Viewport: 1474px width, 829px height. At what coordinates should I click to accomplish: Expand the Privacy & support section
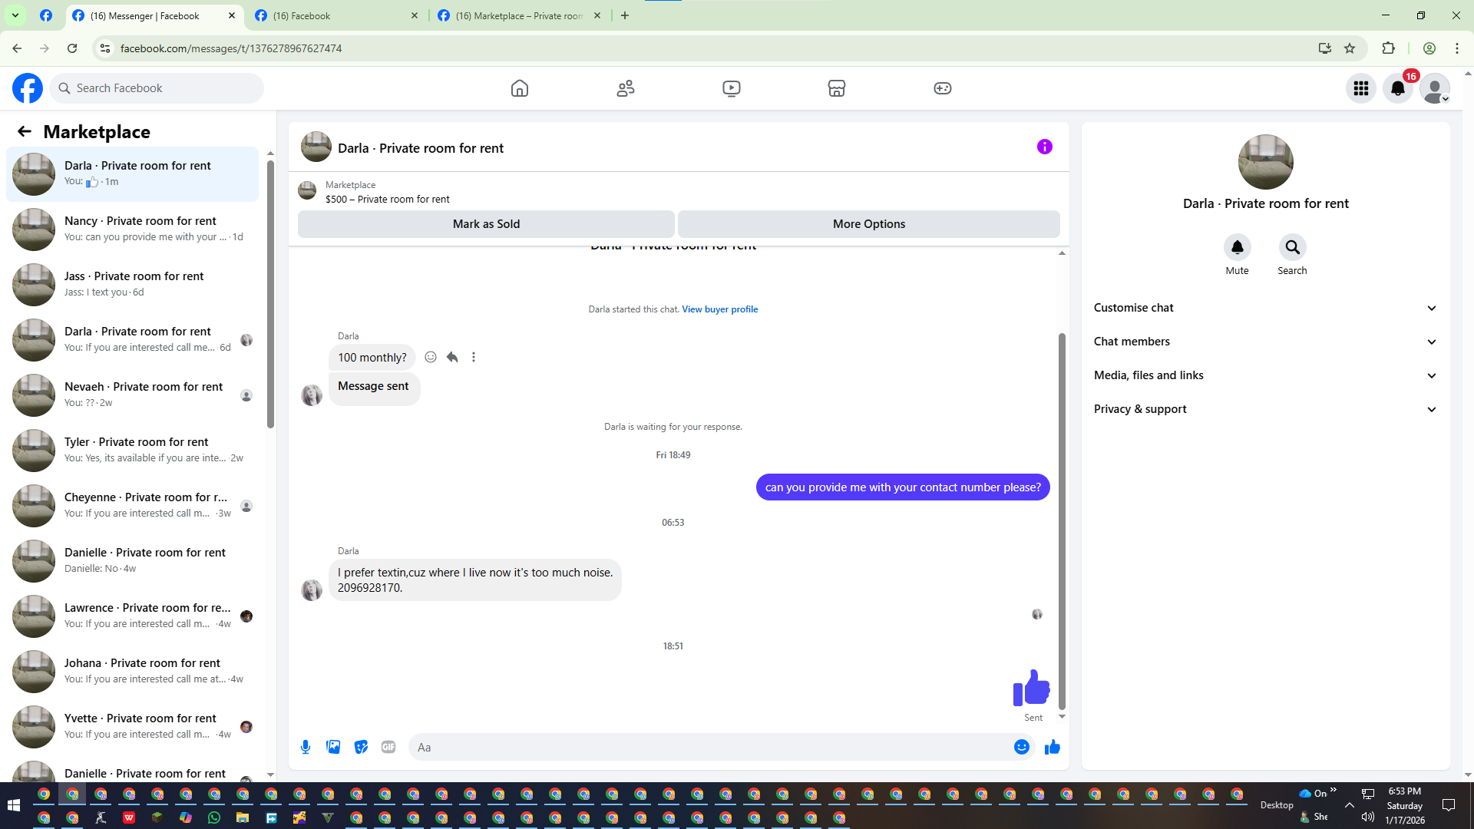coord(1264,409)
